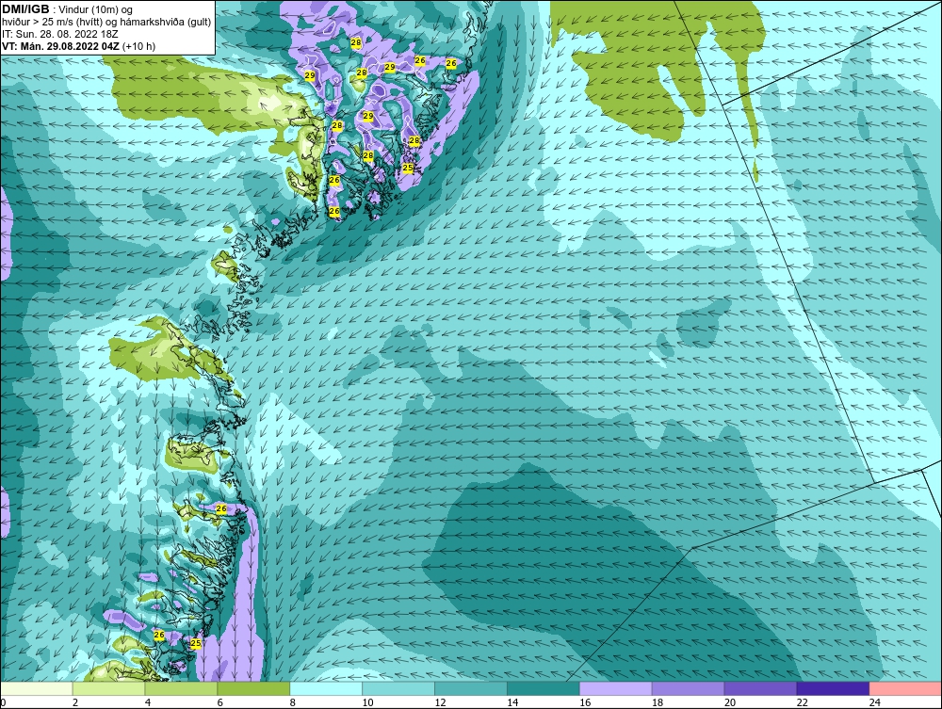The height and width of the screenshot is (709, 942).
Task: Click the 'hámarkshviða (gult)' text in header
Action: (167, 23)
